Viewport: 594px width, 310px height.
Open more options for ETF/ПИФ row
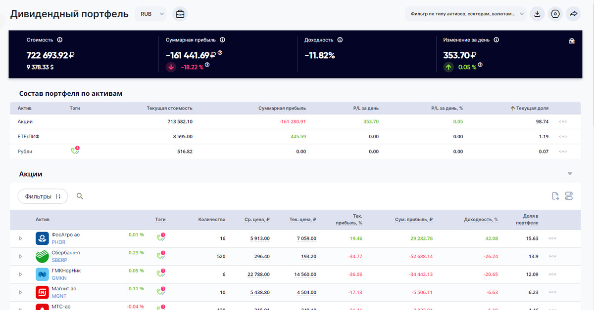[563, 137]
